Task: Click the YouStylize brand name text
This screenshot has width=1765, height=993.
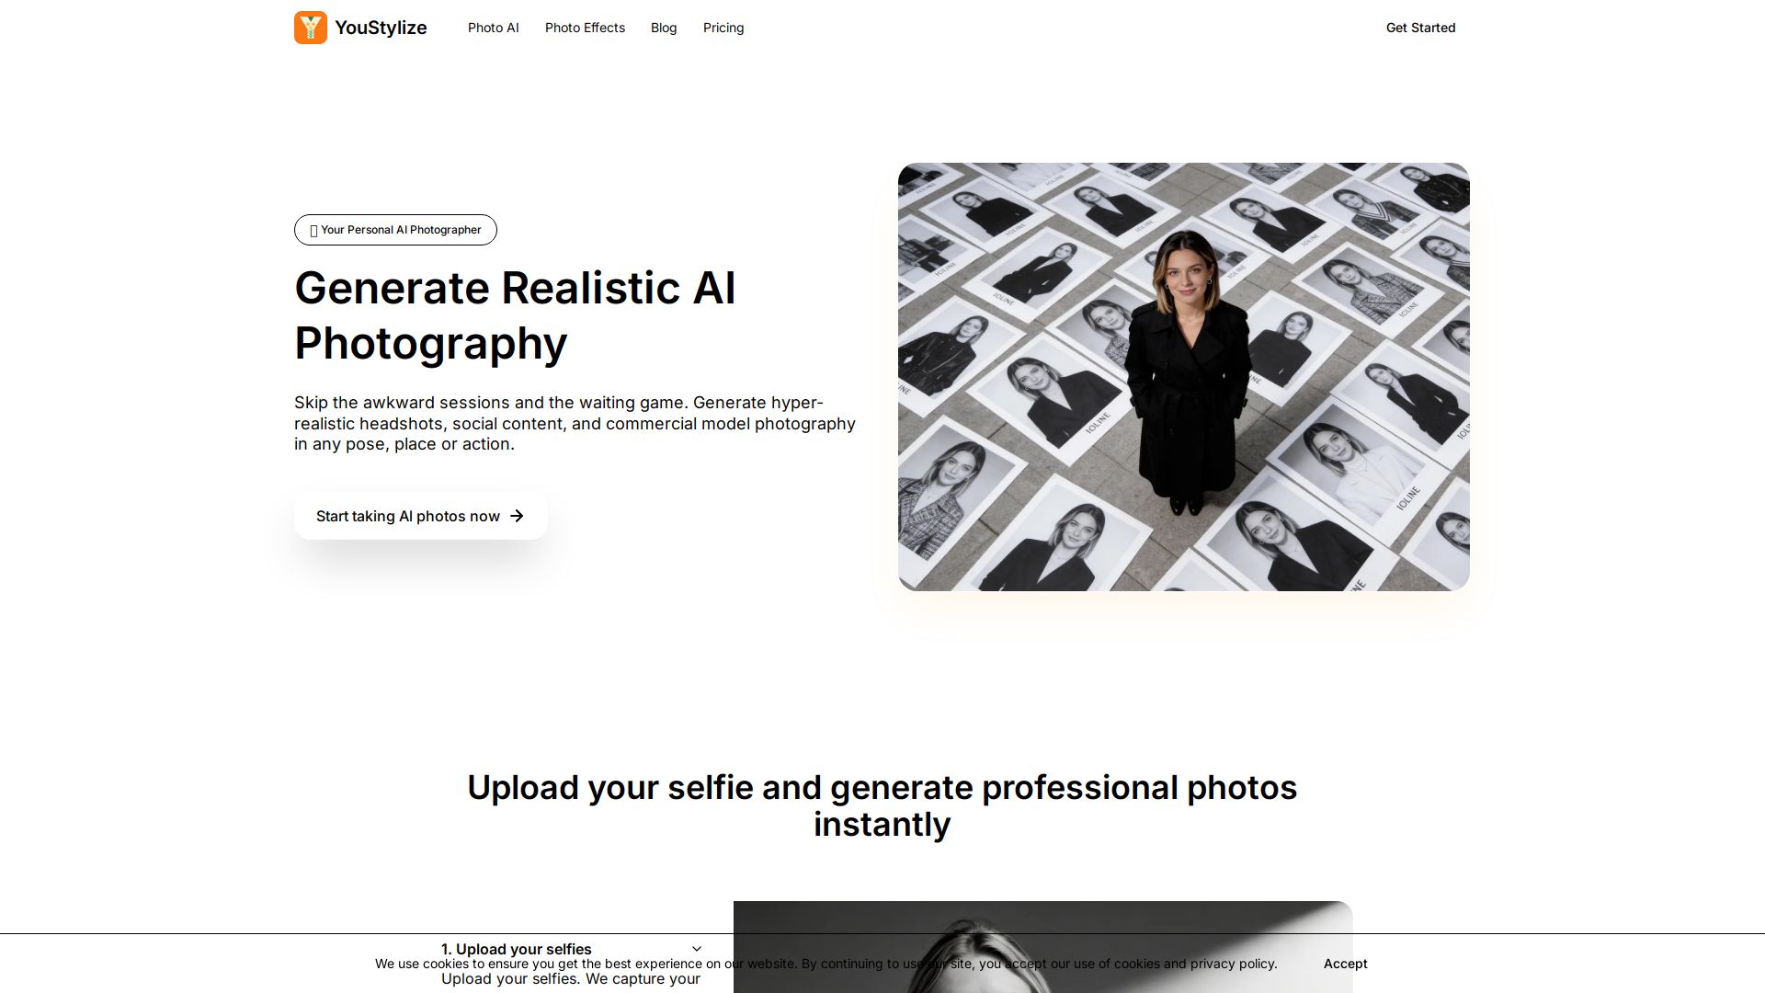Action: 381,28
